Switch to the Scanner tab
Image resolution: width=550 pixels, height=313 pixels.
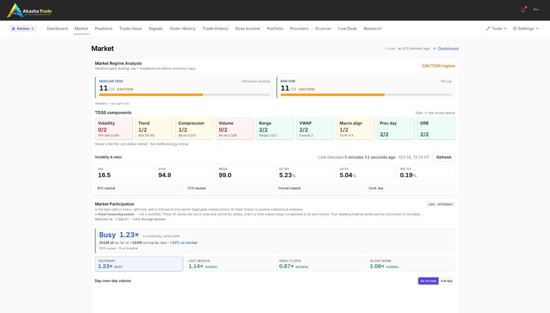[x=323, y=29]
